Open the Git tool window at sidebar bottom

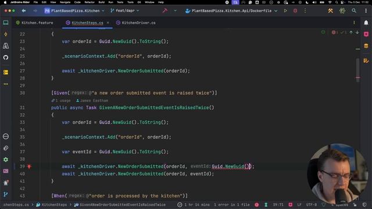[6, 194]
